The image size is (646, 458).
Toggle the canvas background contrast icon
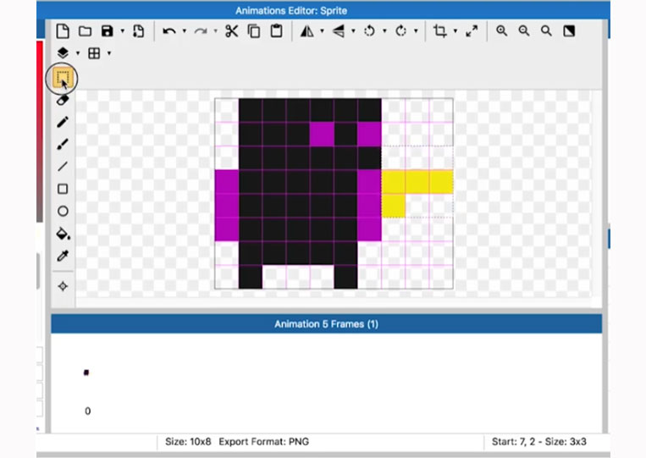tap(569, 30)
